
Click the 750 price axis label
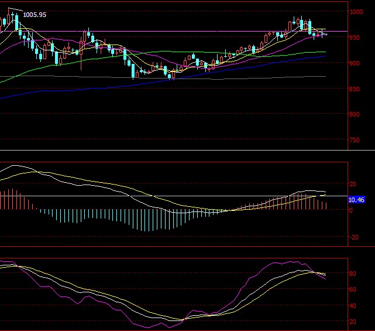[x=354, y=140]
